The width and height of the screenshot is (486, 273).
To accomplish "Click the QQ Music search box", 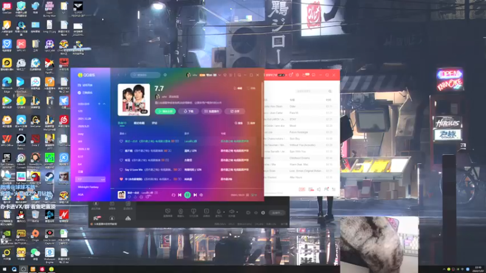I will (145, 75).
